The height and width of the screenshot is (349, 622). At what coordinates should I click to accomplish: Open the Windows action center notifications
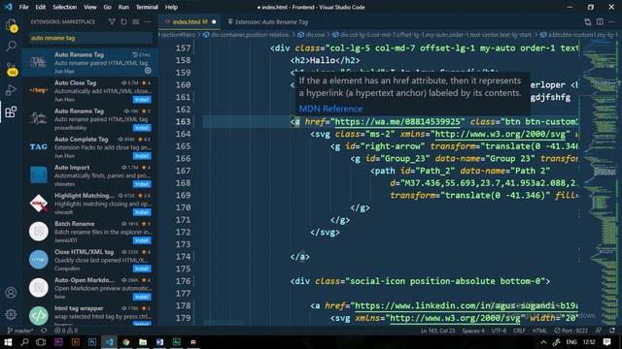[606, 342]
